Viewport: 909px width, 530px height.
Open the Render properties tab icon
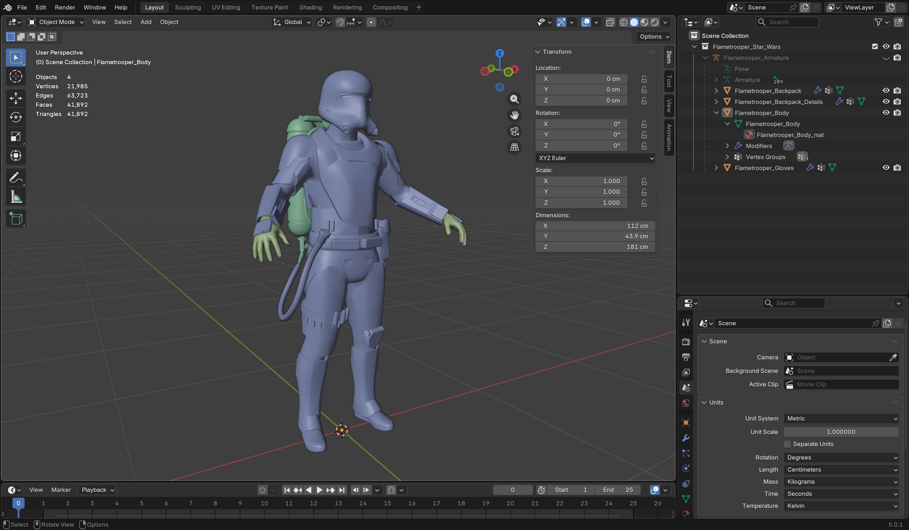click(686, 342)
